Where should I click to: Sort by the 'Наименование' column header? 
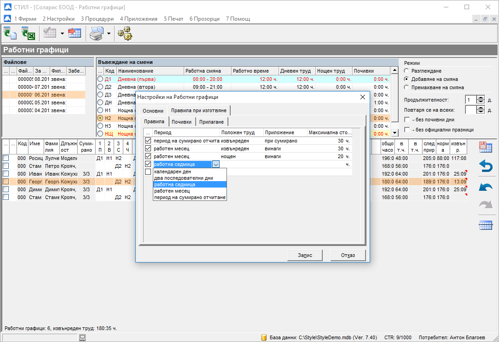pos(150,71)
